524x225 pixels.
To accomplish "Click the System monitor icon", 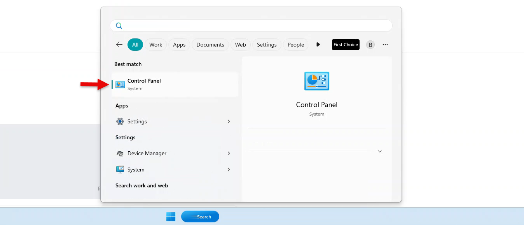I will (x=120, y=170).
